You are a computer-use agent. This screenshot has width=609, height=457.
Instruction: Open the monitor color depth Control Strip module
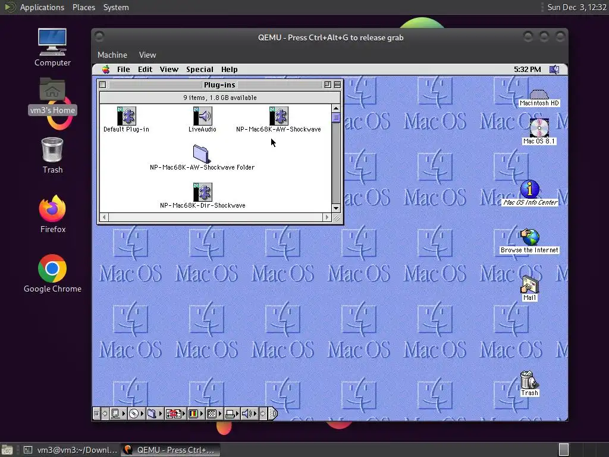click(x=193, y=414)
